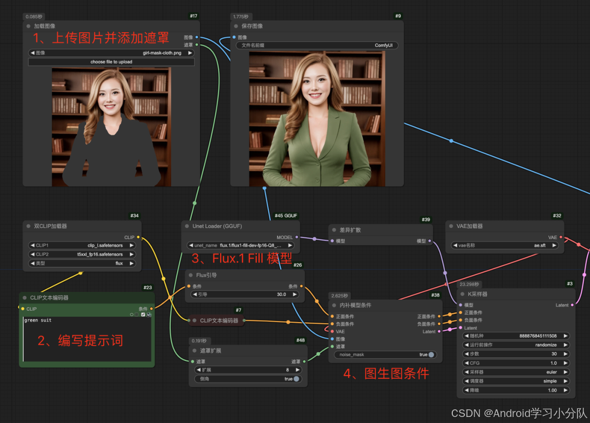Screen dimensions: 590x423
Task: Open the 运行前操作 randomize dropdown
Action: click(x=516, y=345)
